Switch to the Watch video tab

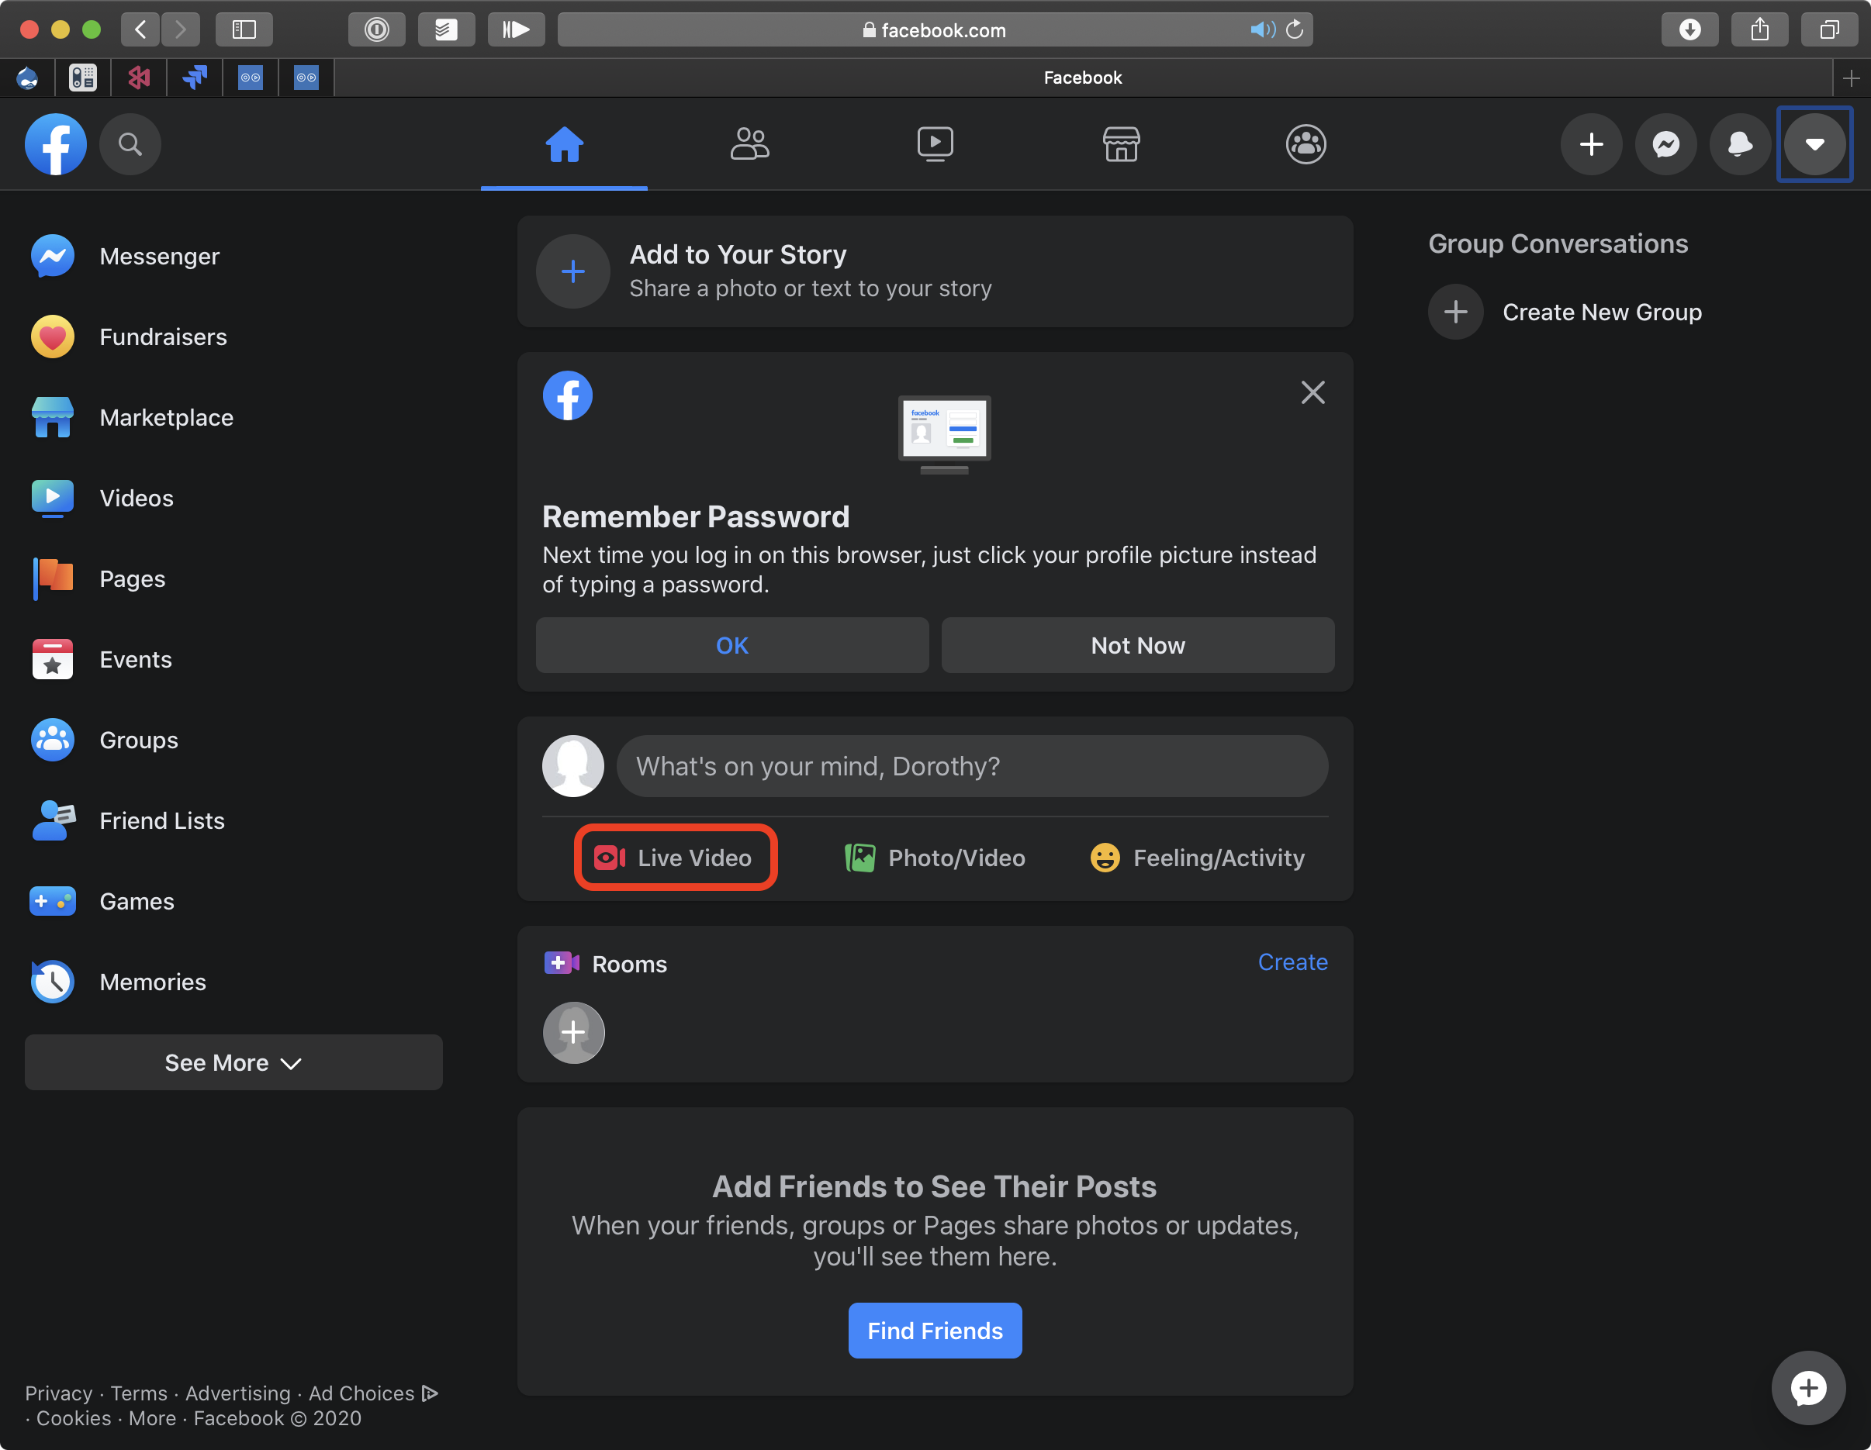click(x=936, y=144)
